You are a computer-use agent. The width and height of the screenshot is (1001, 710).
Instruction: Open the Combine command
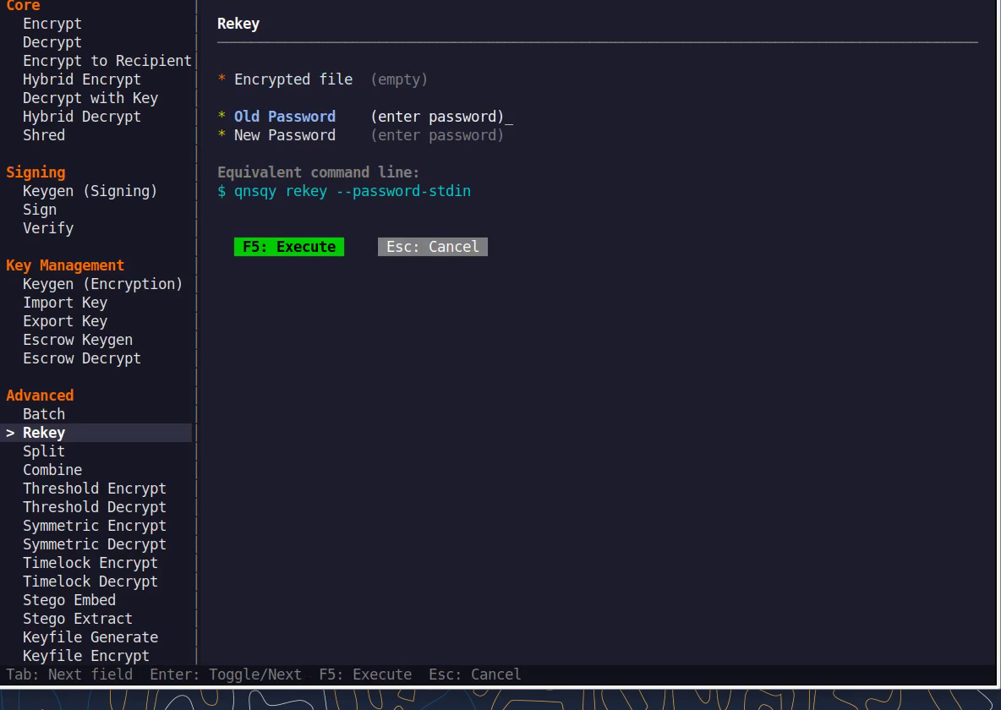click(52, 469)
